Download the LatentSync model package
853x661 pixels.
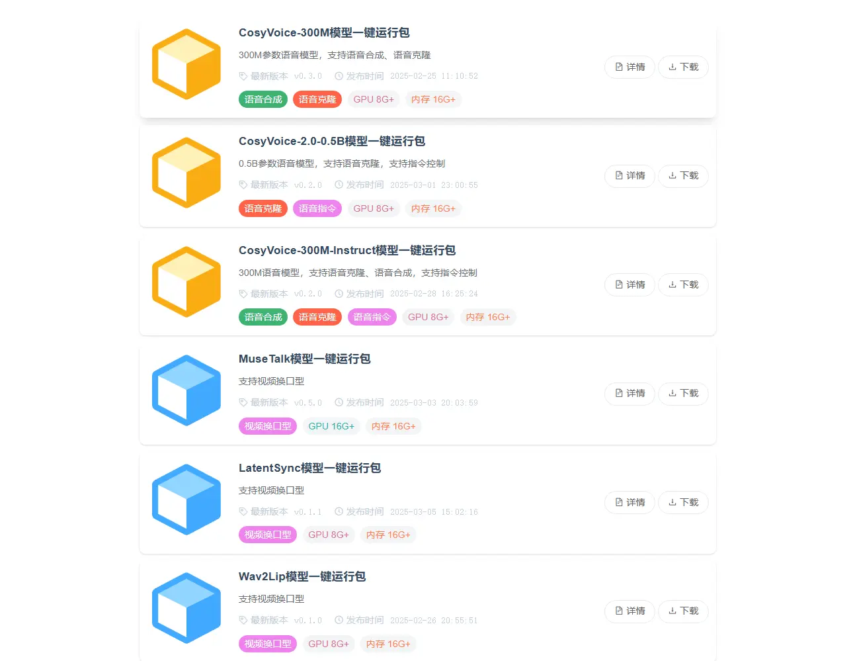tap(683, 502)
